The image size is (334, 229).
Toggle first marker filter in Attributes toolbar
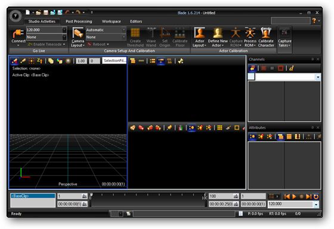(x=252, y=137)
